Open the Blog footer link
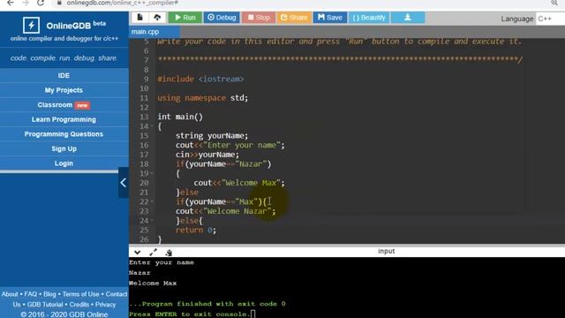 tap(49, 294)
